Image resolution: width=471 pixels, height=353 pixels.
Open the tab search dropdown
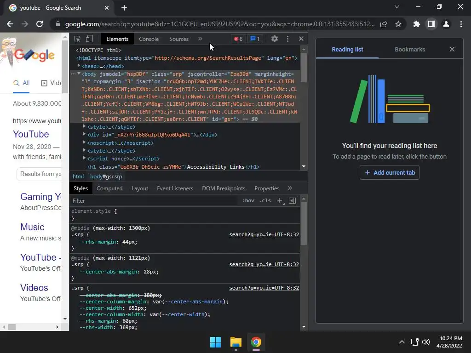(x=397, y=6)
